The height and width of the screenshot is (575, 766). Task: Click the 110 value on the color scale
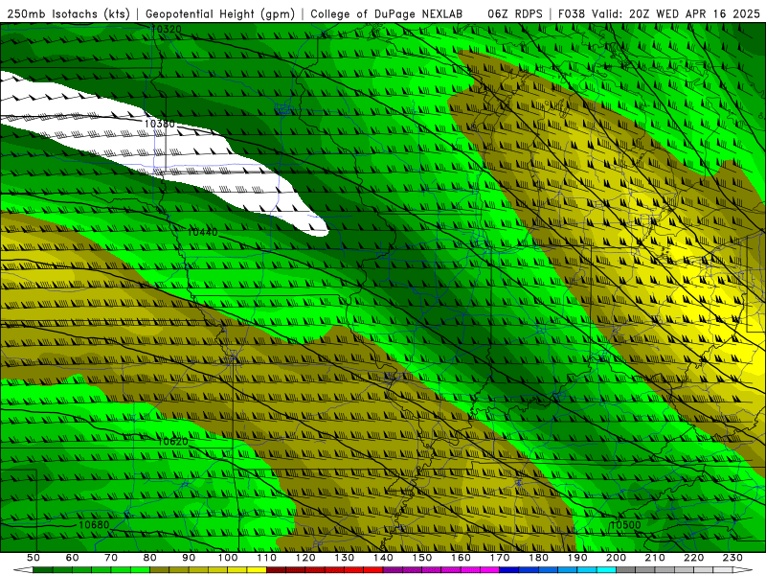(267, 558)
